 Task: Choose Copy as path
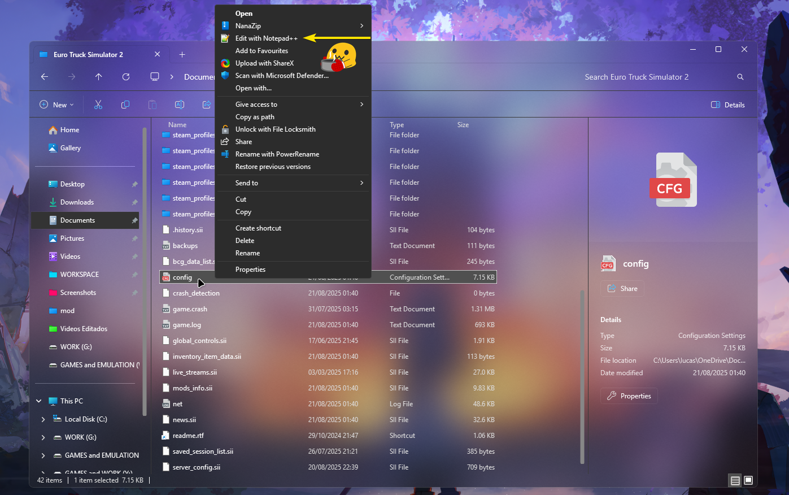(293, 117)
